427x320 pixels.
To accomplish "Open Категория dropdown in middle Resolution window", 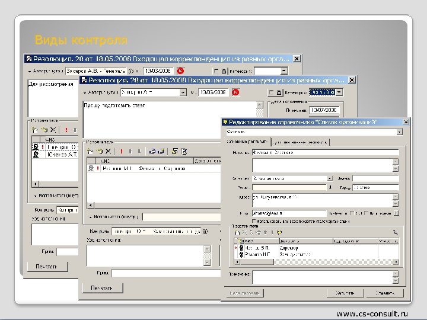I will tap(339, 92).
